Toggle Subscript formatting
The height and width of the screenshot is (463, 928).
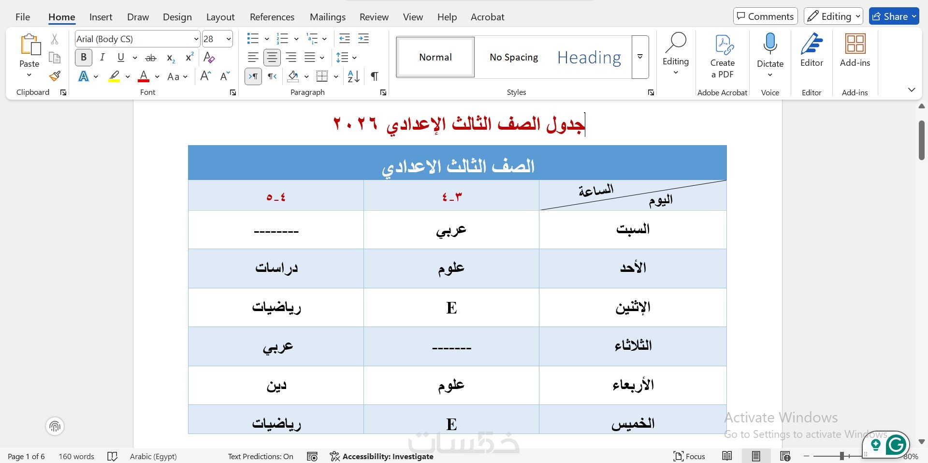point(170,58)
